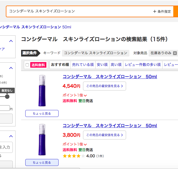
Task: Open the 条件指定 search conditions option
Action: pos(162,11)
